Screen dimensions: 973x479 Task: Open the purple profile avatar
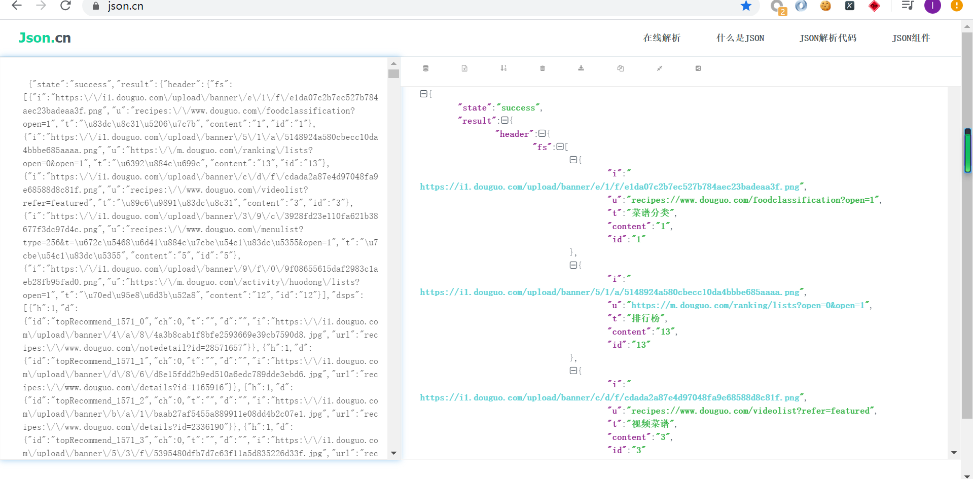click(932, 6)
